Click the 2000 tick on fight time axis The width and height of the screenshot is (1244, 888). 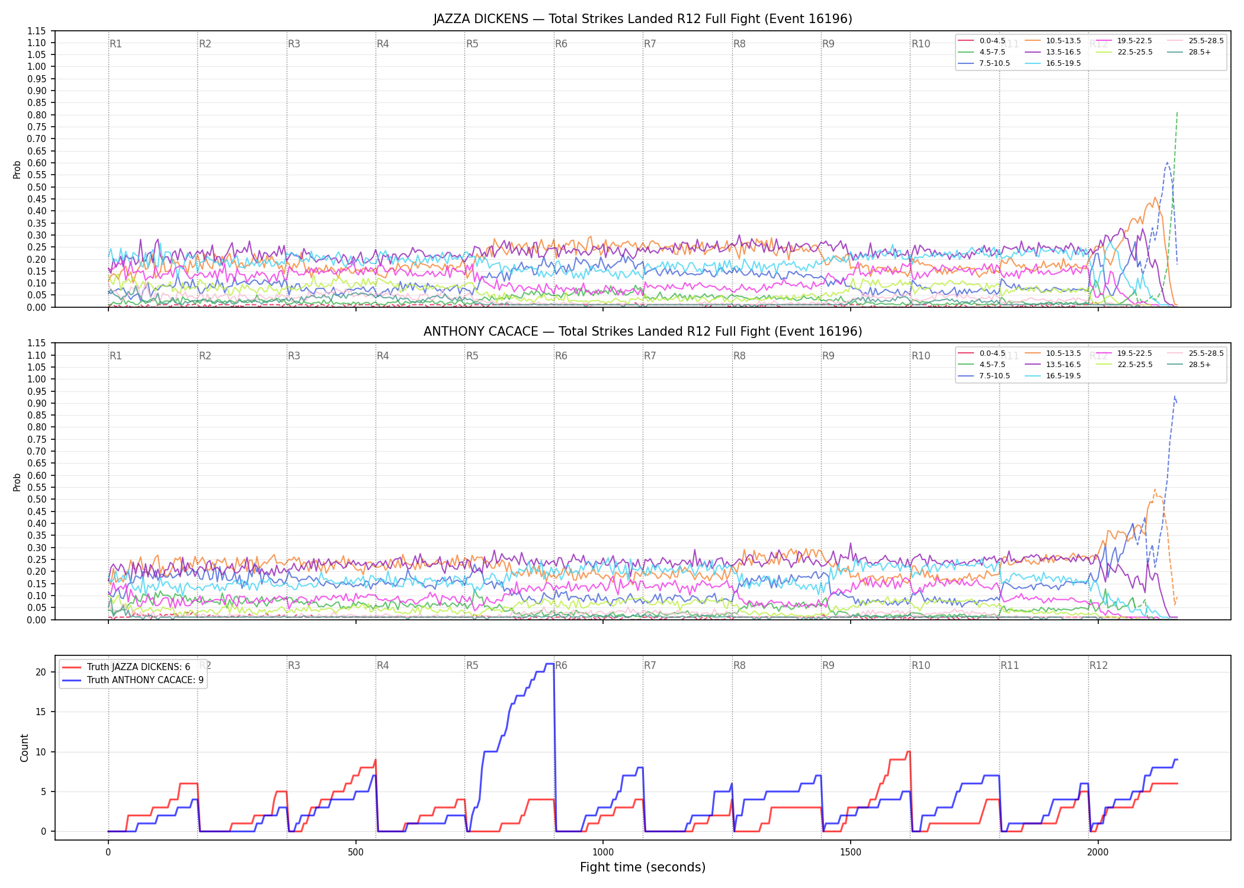pos(1098,852)
